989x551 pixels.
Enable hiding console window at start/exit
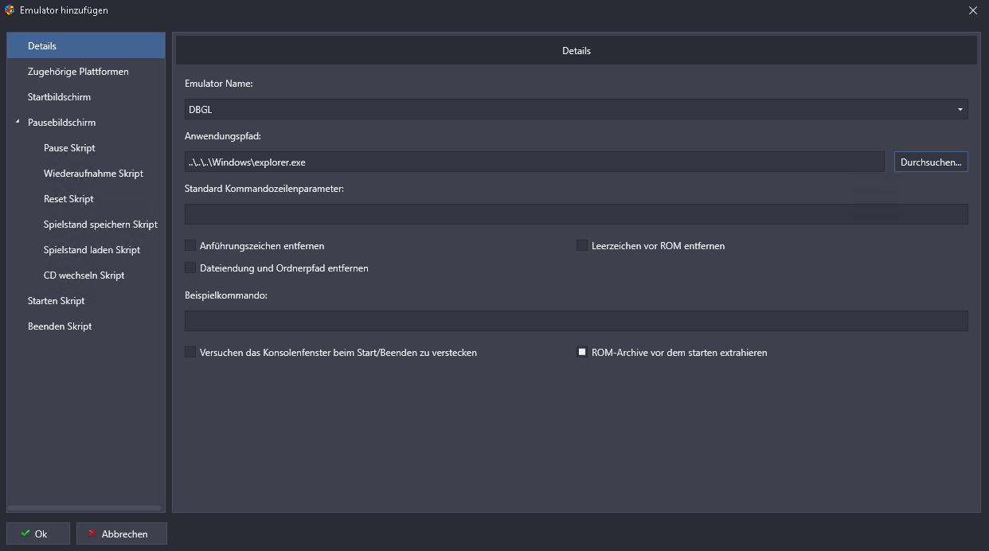pos(190,352)
